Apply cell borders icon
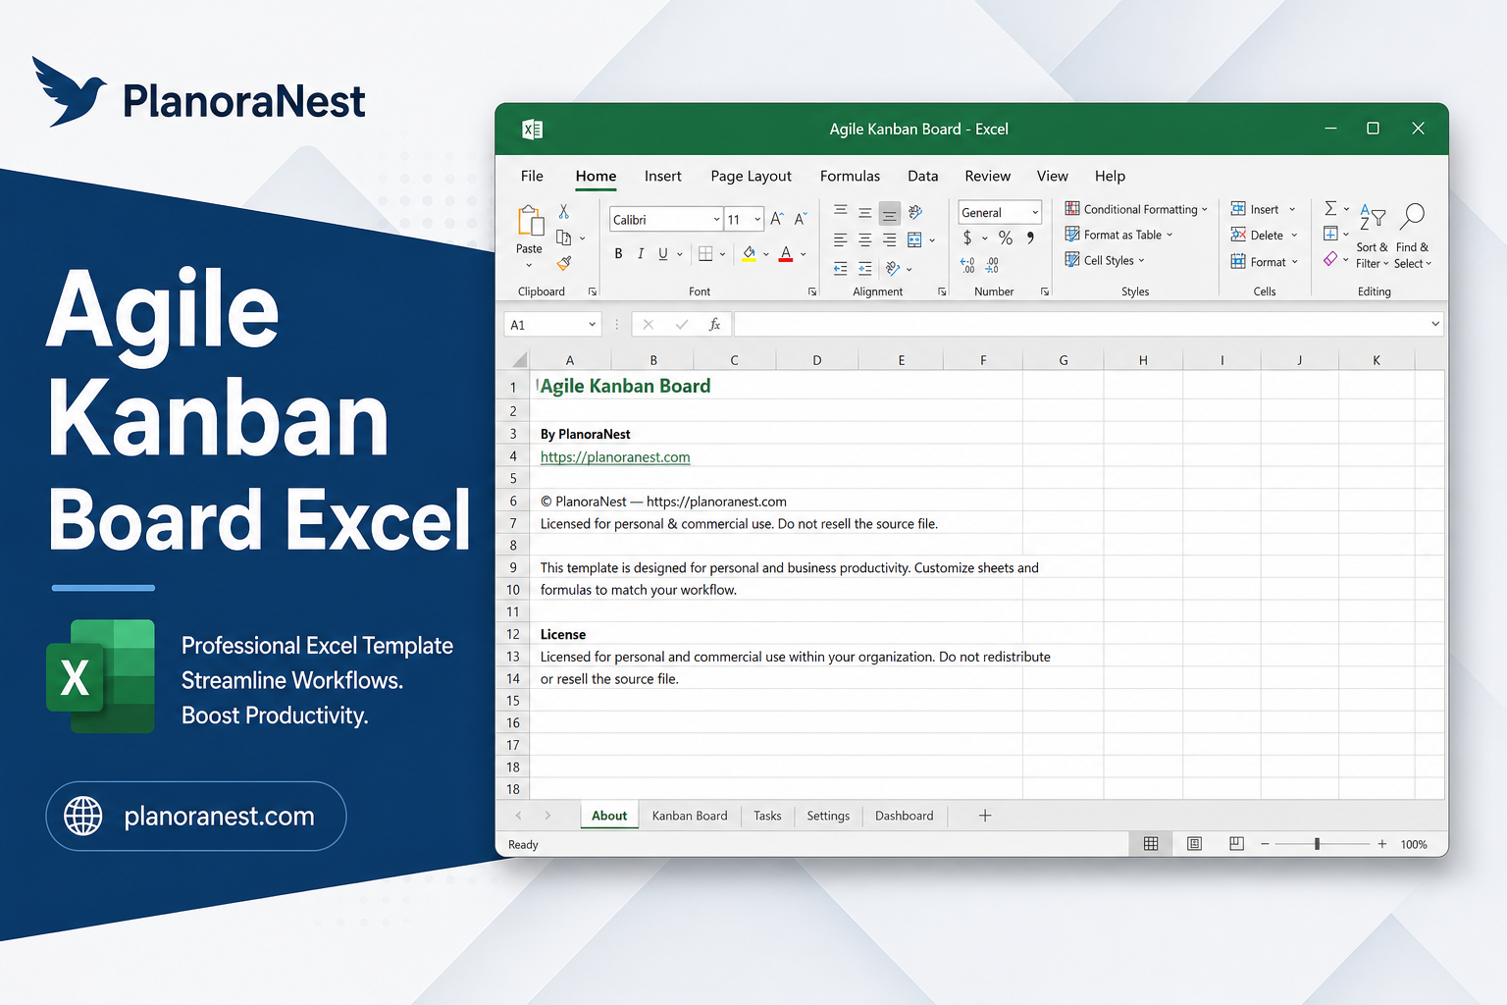This screenshot has width=1507, height=1005. [x=705, y=254]
